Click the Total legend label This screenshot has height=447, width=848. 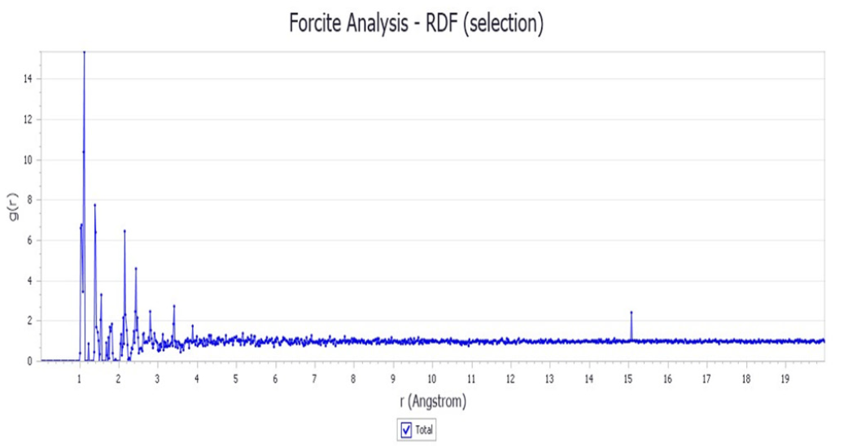[424, 430]
